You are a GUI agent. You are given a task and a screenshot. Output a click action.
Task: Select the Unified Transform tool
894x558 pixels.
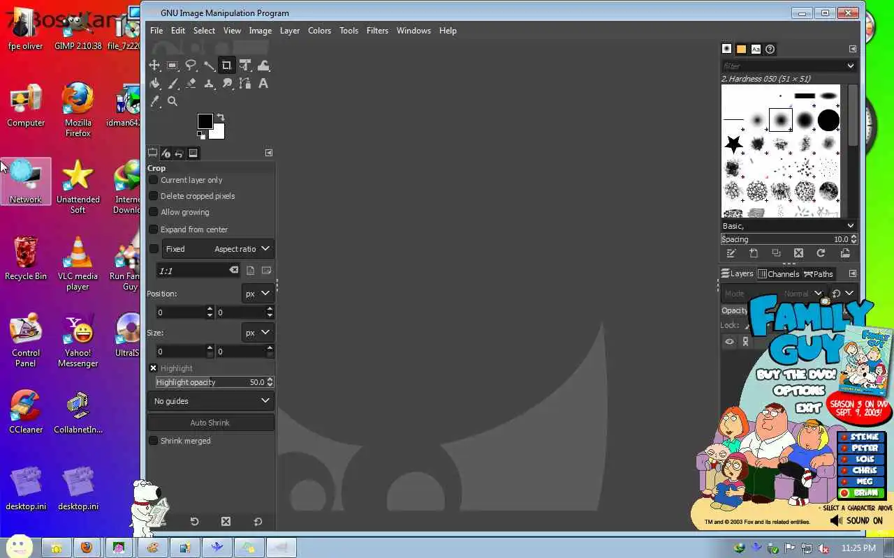point(245,66)
